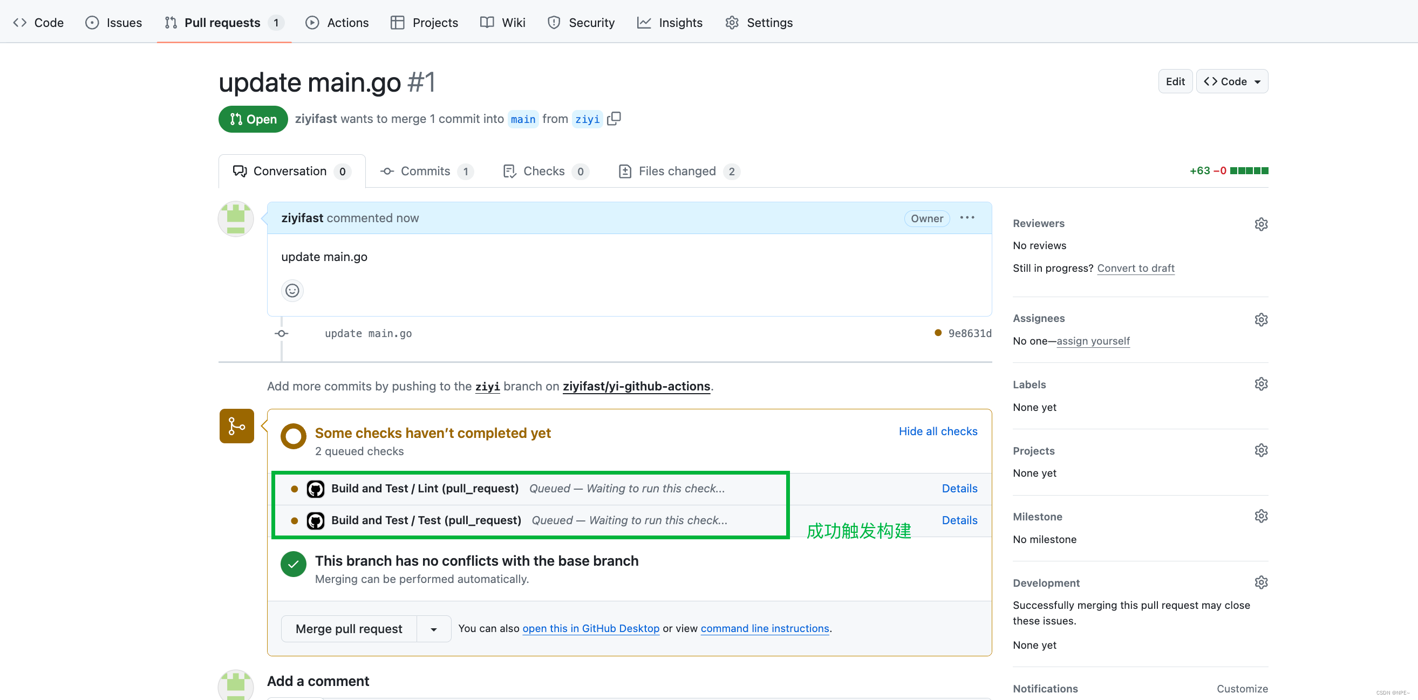The width and height of the screenshot is (1418, 700).
Task: Open Reviewers gear settings
Action: pyautogui.click(x=1260, y=224)
